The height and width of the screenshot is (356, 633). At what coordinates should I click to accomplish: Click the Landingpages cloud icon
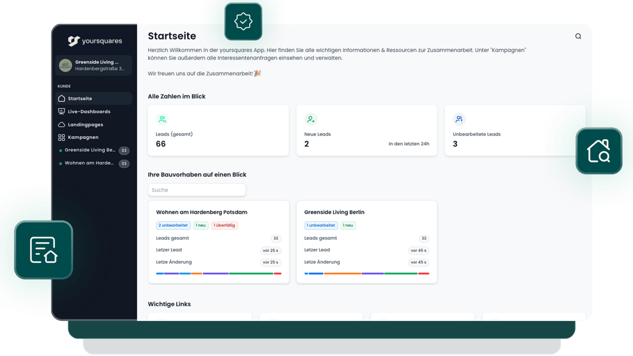click(61, 125)
